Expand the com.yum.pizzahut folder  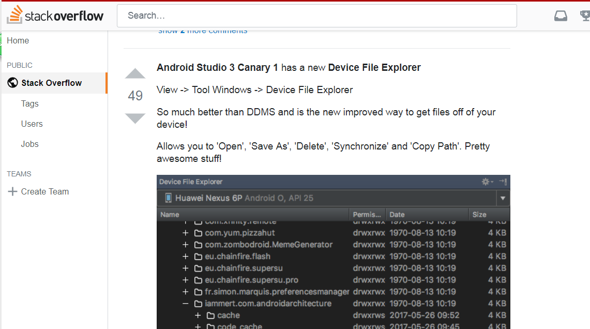[186, 233]
